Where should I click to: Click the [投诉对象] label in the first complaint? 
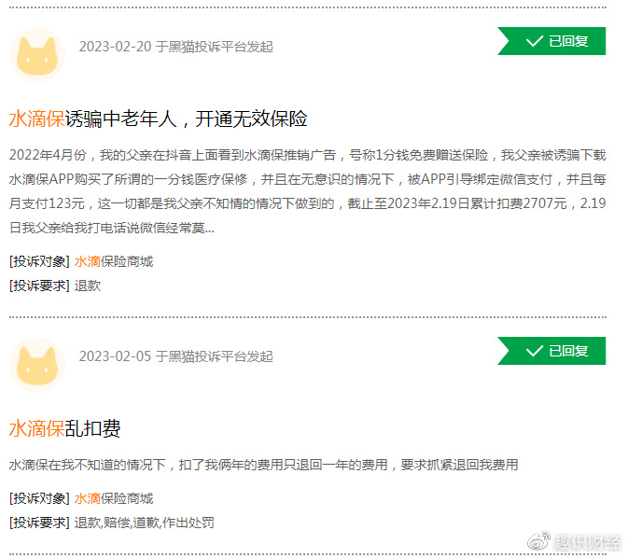[39, 261]
